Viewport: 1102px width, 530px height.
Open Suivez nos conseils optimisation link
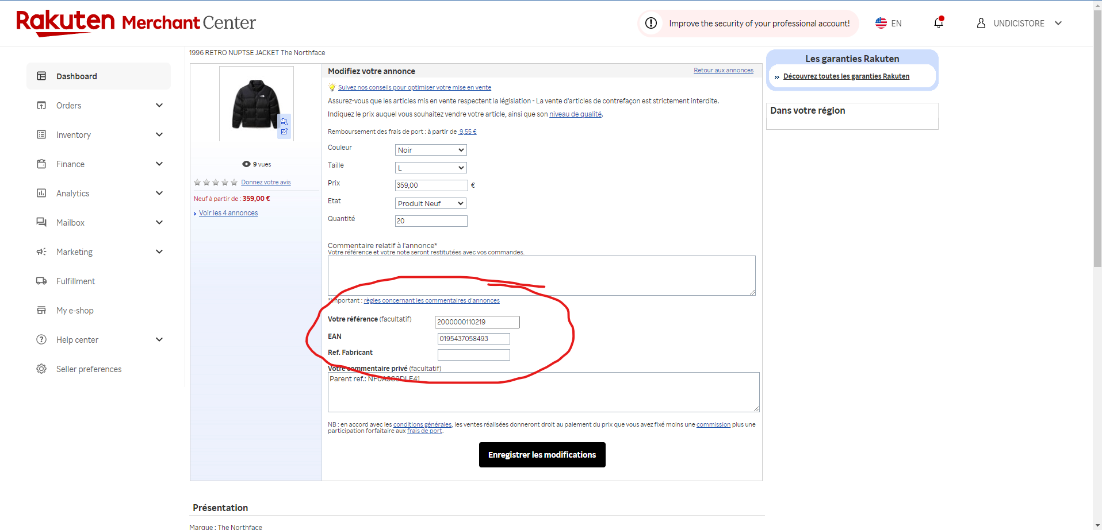point(414,87)
